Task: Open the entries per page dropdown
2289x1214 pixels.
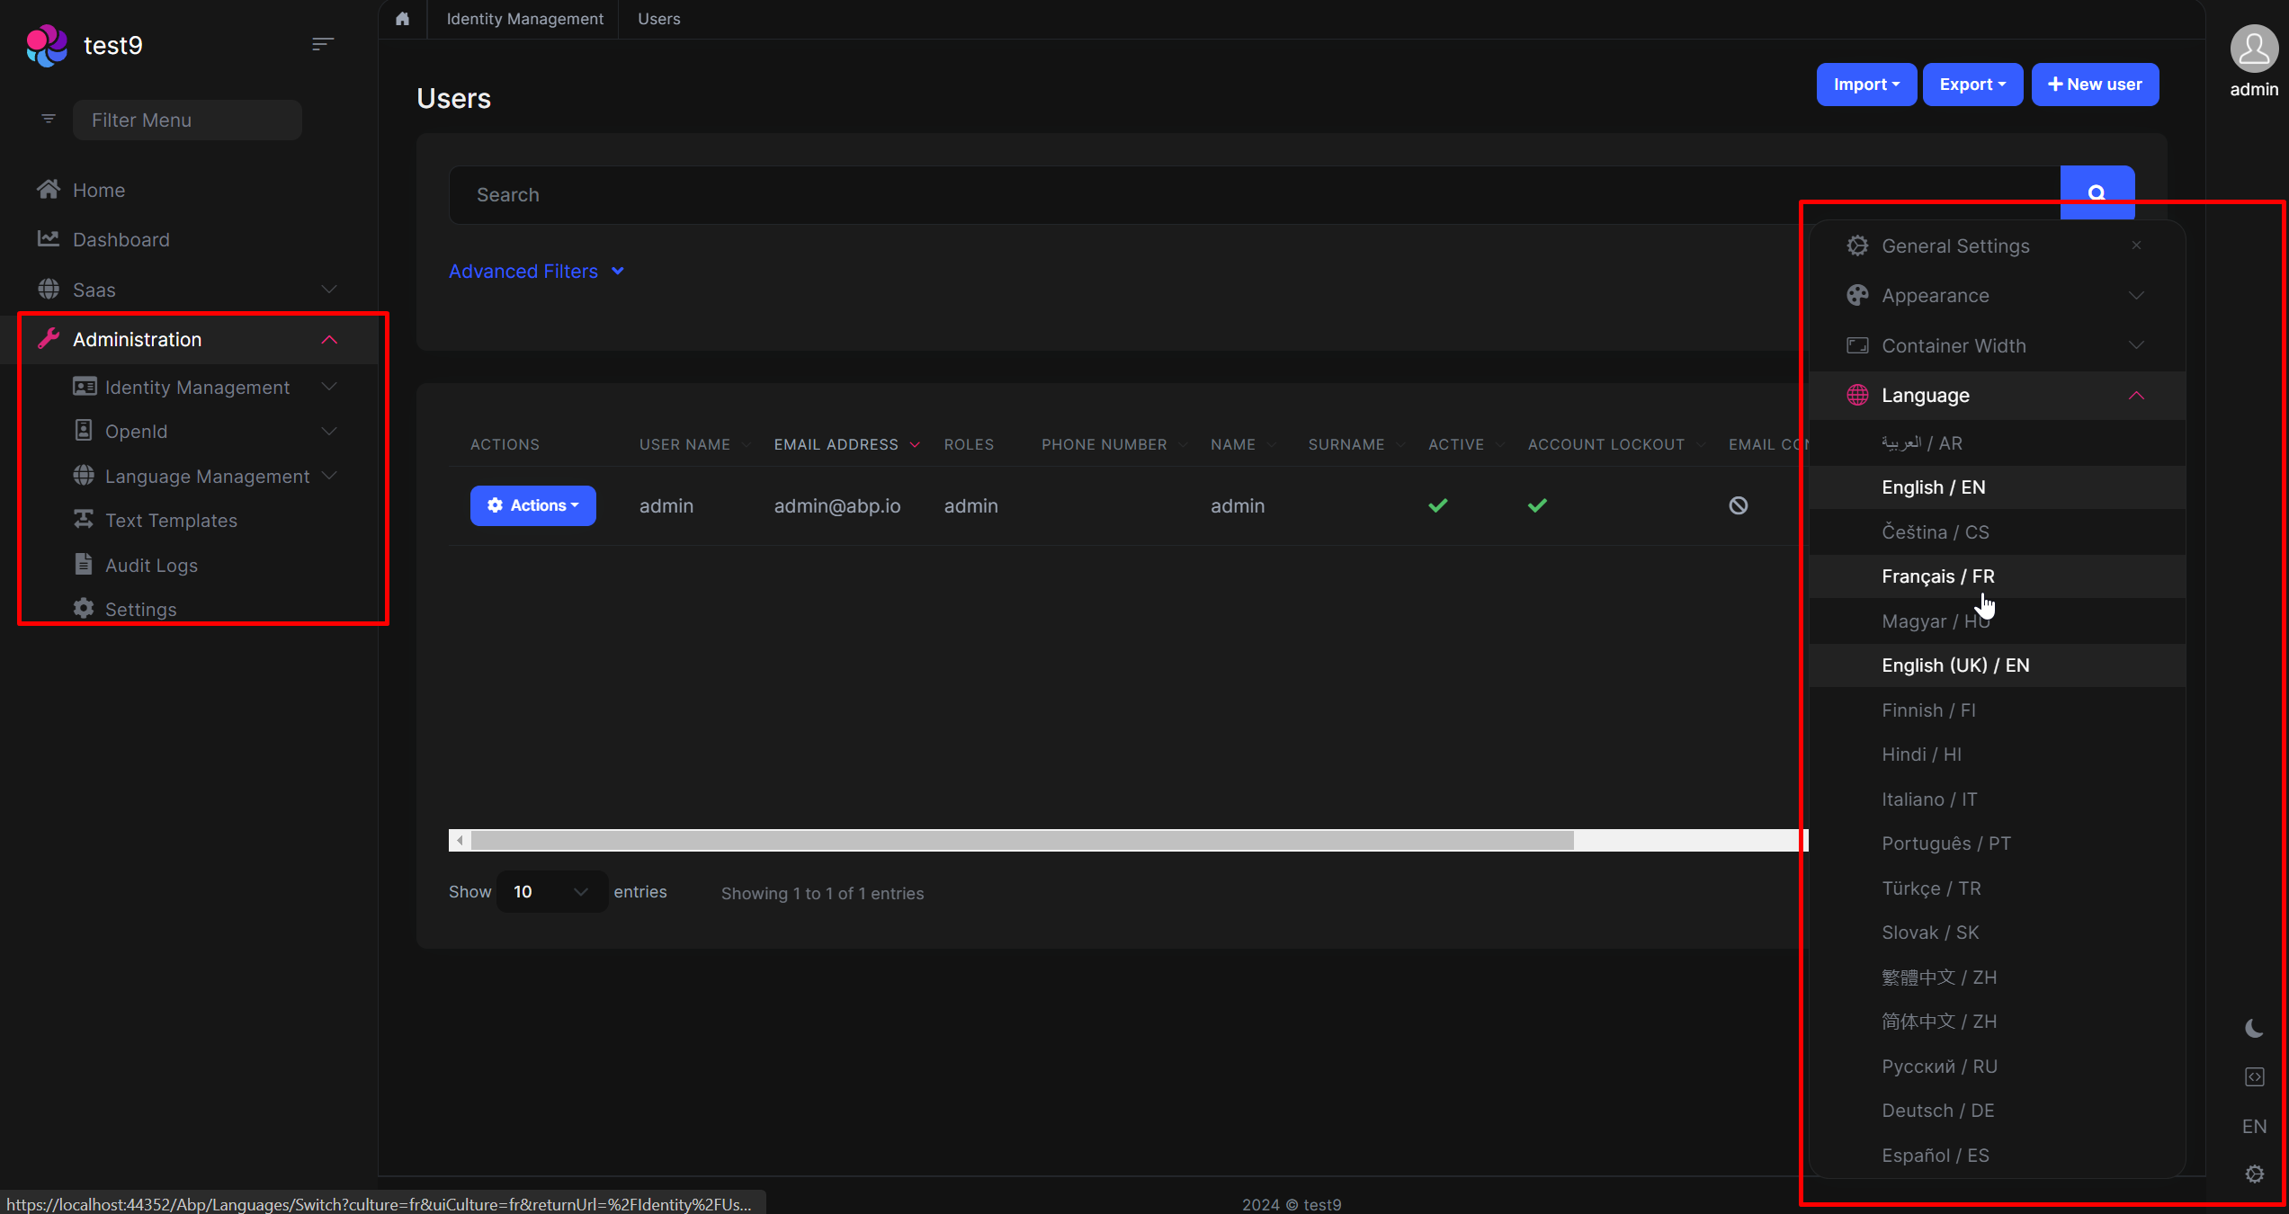Action: pyautogui.click(x=550, y=891)
